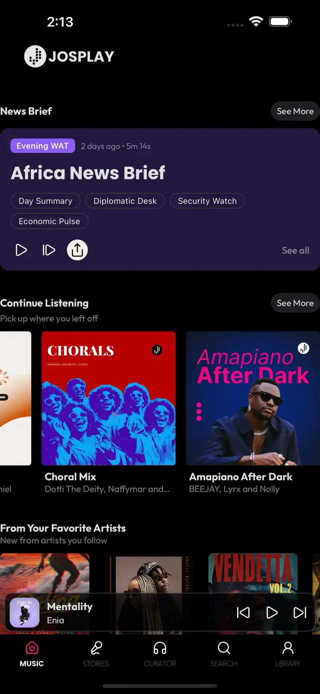
Task: Select the Day Summary chip
Action: [45, 201]
